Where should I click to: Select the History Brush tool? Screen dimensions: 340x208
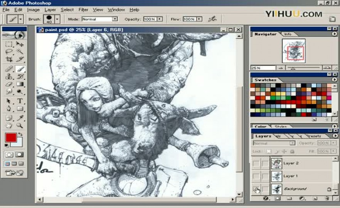[20, 77]
